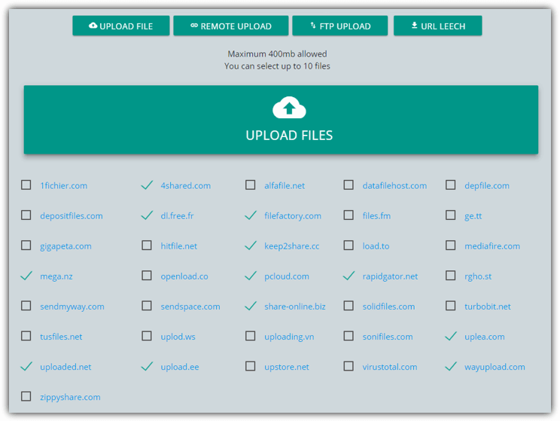This screenshot has width=560, height=421.
Task: Tick the rgho.st checkbox
Action: 451,276
